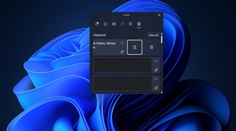Select the second dark clipboard thumbnail
Viewport: 236px width, 131px height.
tap(122, 83)
